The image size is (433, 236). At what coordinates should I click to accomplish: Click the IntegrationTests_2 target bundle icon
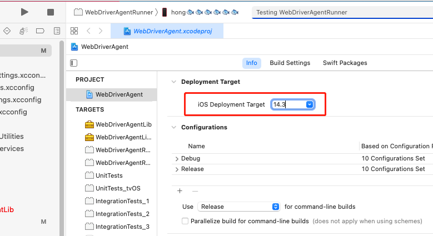(x=89, y=214)
